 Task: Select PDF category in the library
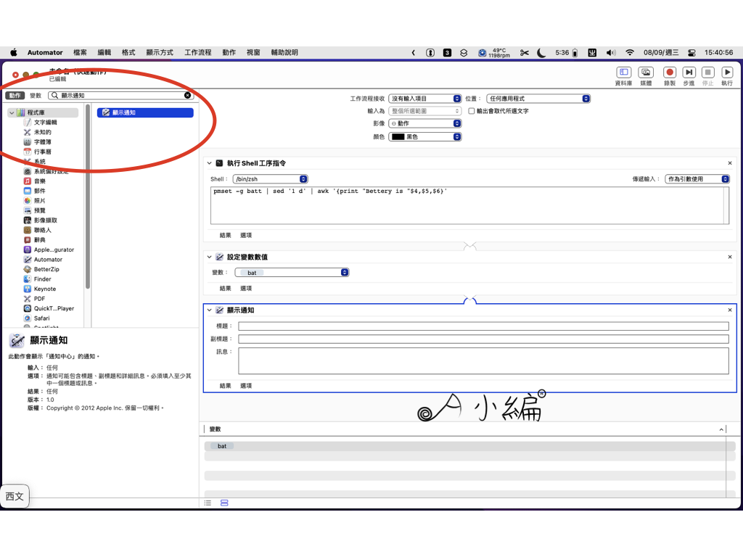39,299
